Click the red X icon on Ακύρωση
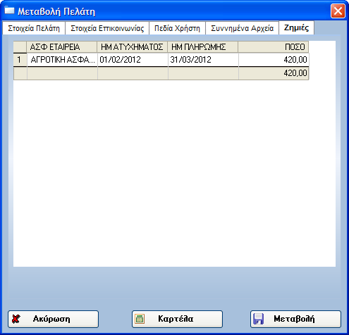This screenshot has width=349, height=335. point(16,319)
